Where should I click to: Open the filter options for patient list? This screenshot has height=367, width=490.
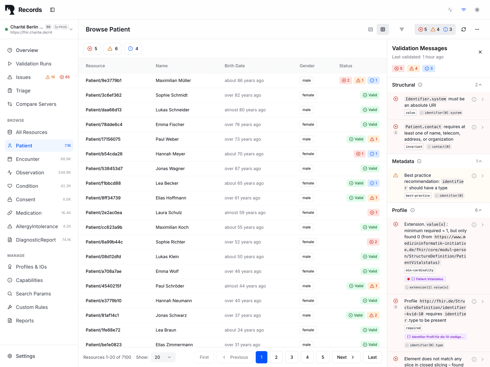pyautogui.click(x=401, y=29)
